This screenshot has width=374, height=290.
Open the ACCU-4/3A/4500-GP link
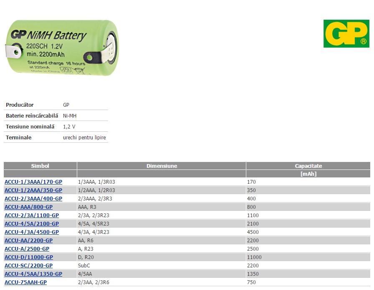tap(32, 232)
